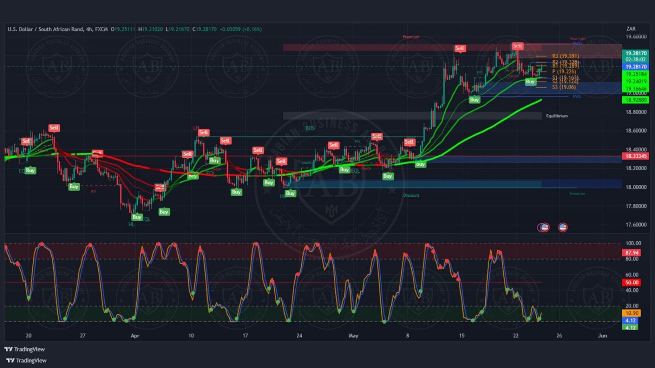Click the red 50.00 midline label
This screenshot has width=655, height=368.
631,283
